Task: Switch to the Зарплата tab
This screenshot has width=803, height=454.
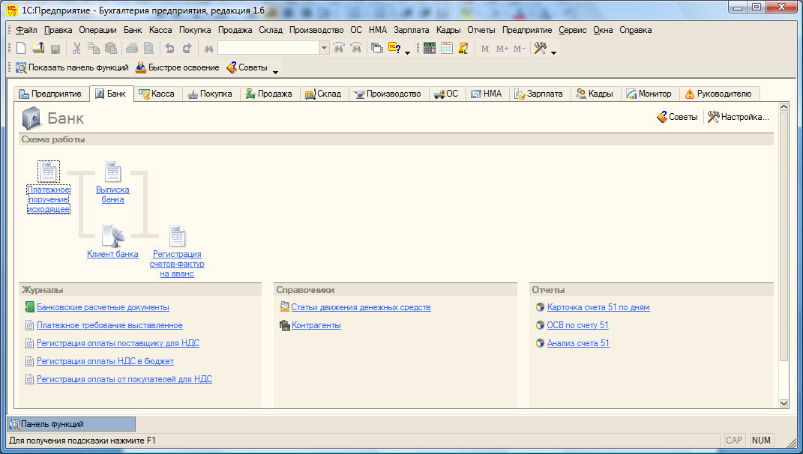Action: point(539,94)
